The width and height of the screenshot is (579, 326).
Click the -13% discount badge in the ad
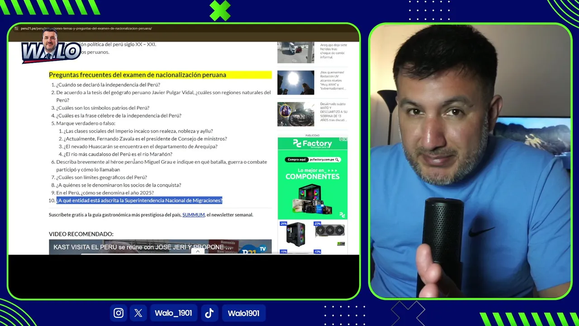(317, 252)
